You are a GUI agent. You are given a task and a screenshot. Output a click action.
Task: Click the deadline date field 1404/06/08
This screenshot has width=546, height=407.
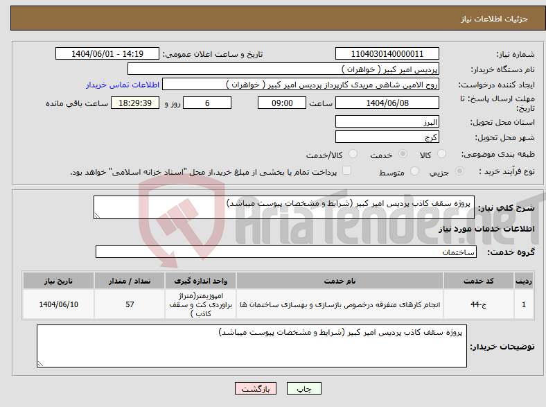(x=387, y=103)
